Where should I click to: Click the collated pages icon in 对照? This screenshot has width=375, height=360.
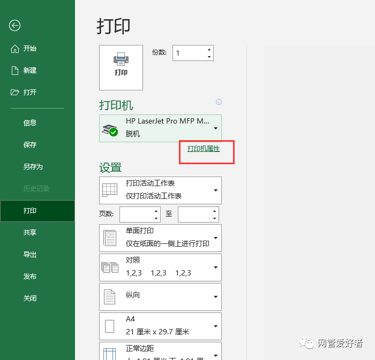(110, 267)
